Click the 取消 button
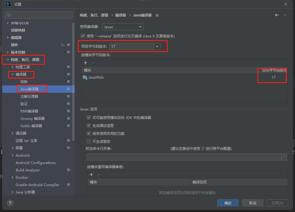Screen dimensions: 295x212 tap(252, 203)
